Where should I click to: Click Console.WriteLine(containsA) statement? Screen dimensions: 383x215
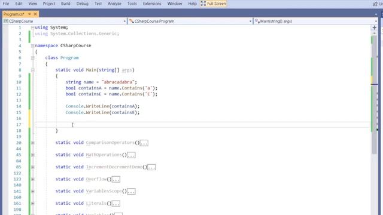(102, 106)
